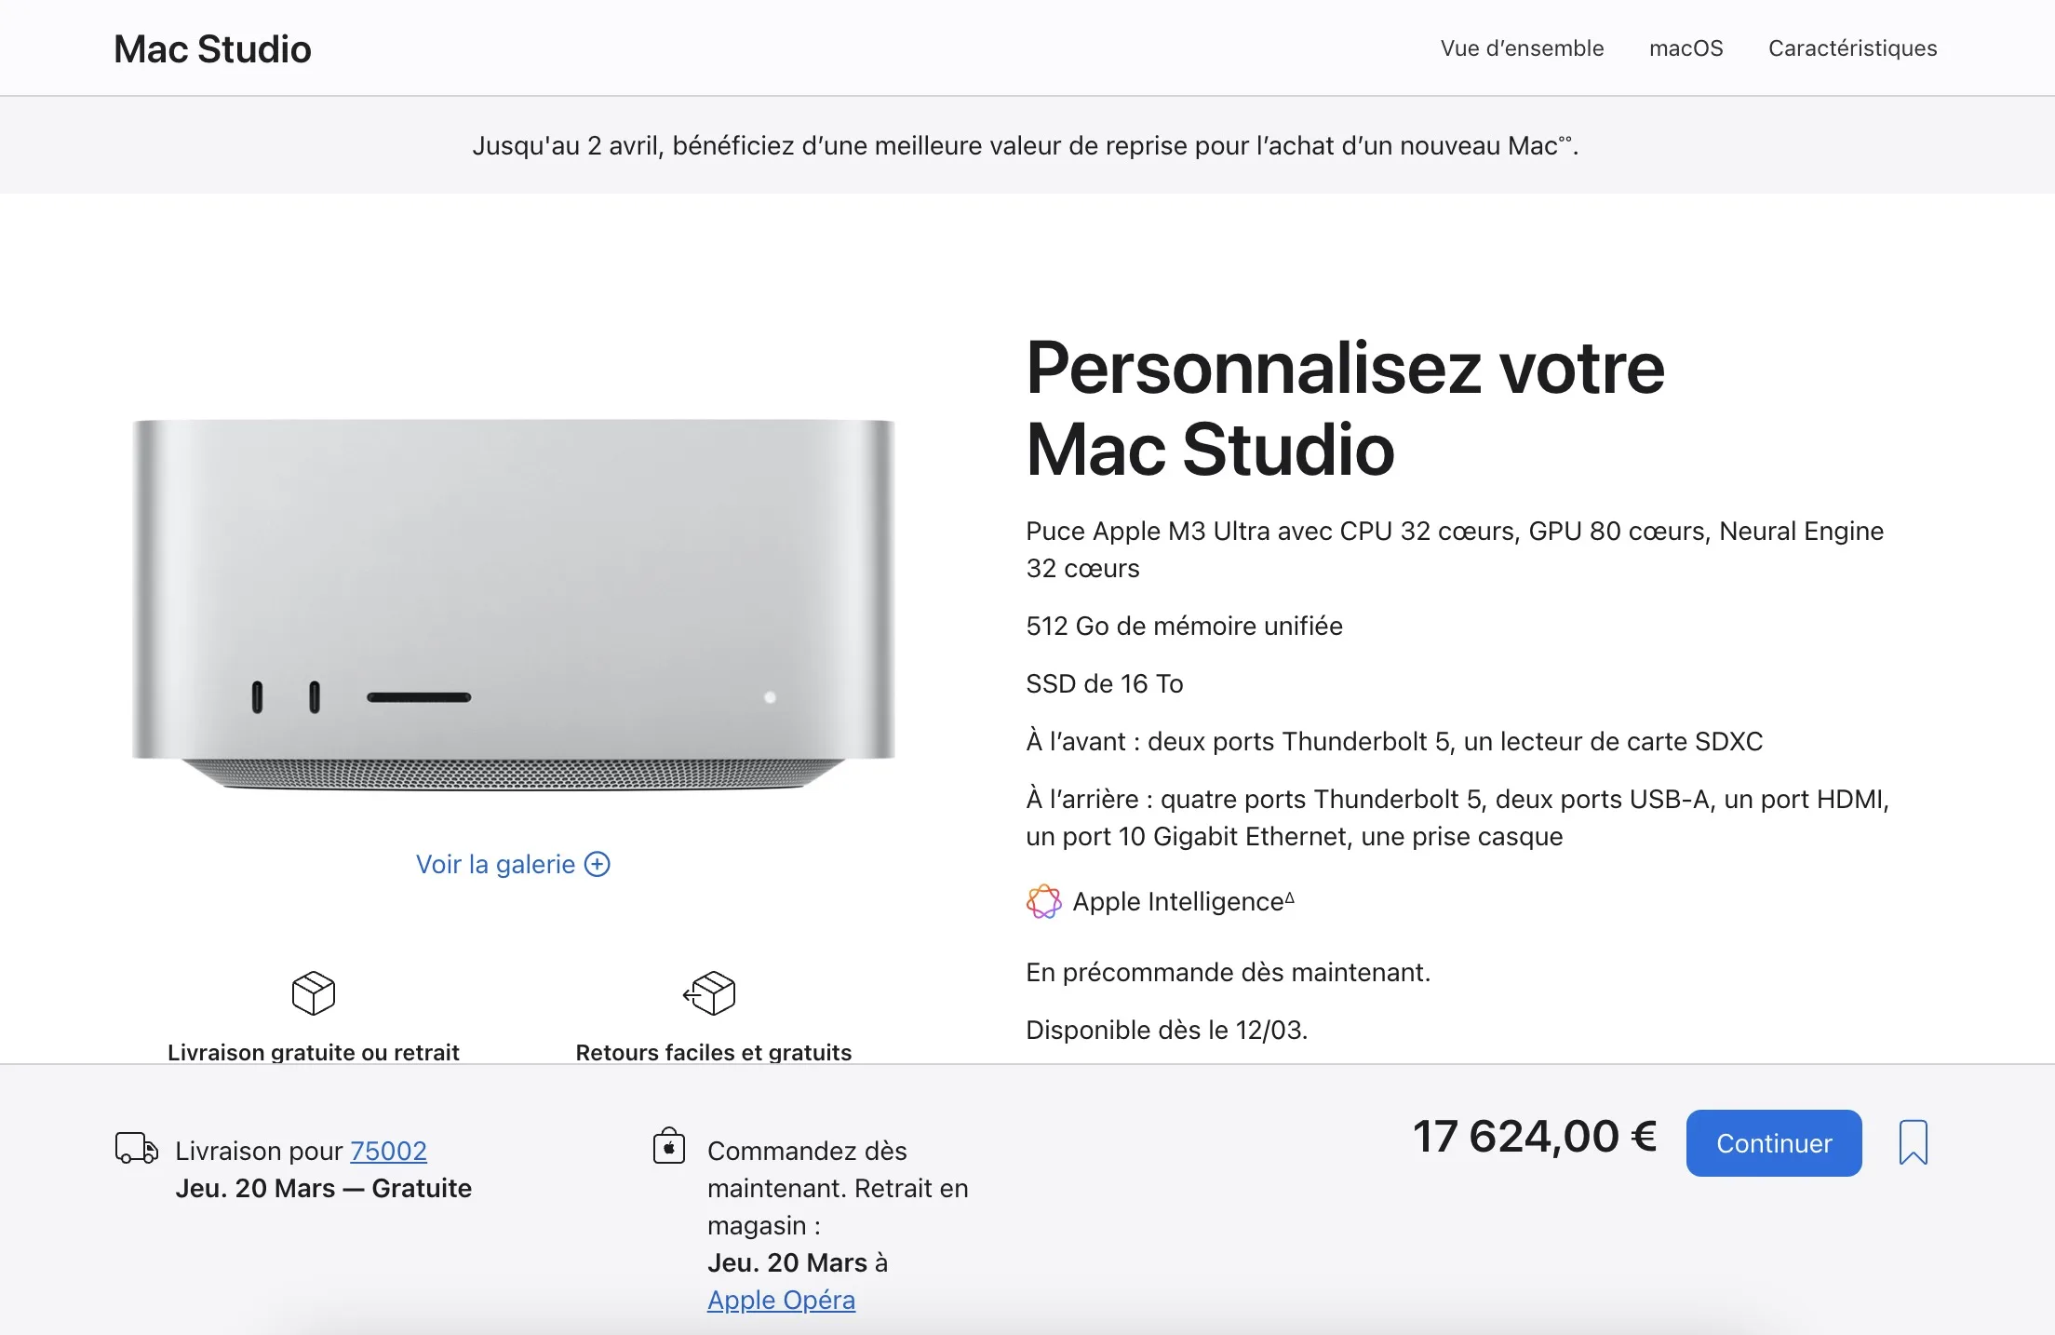Open the Voir la galerie link
The width and height of the screenshot is (2055, 1335).
tap(513, 864)
